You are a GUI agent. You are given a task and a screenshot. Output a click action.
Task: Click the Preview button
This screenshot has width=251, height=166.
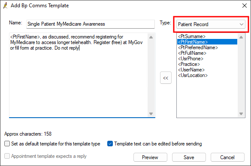[x=150, y=157]
